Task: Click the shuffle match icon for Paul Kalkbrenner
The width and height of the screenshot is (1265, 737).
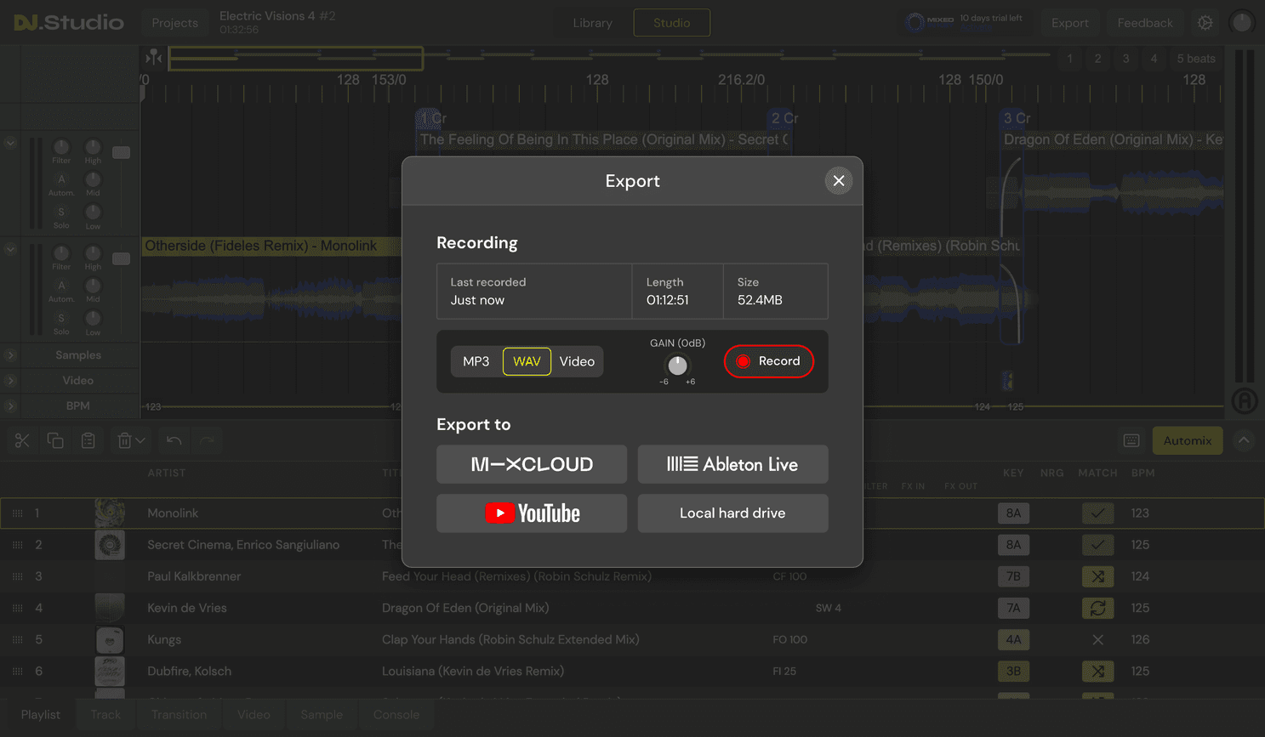Action: (x=1097, y=576)
